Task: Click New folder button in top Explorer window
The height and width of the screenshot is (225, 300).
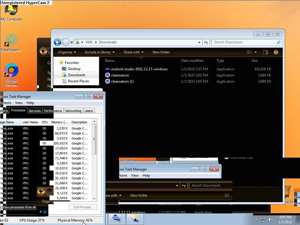Action: pyautogui.click(x=161, y=52)
